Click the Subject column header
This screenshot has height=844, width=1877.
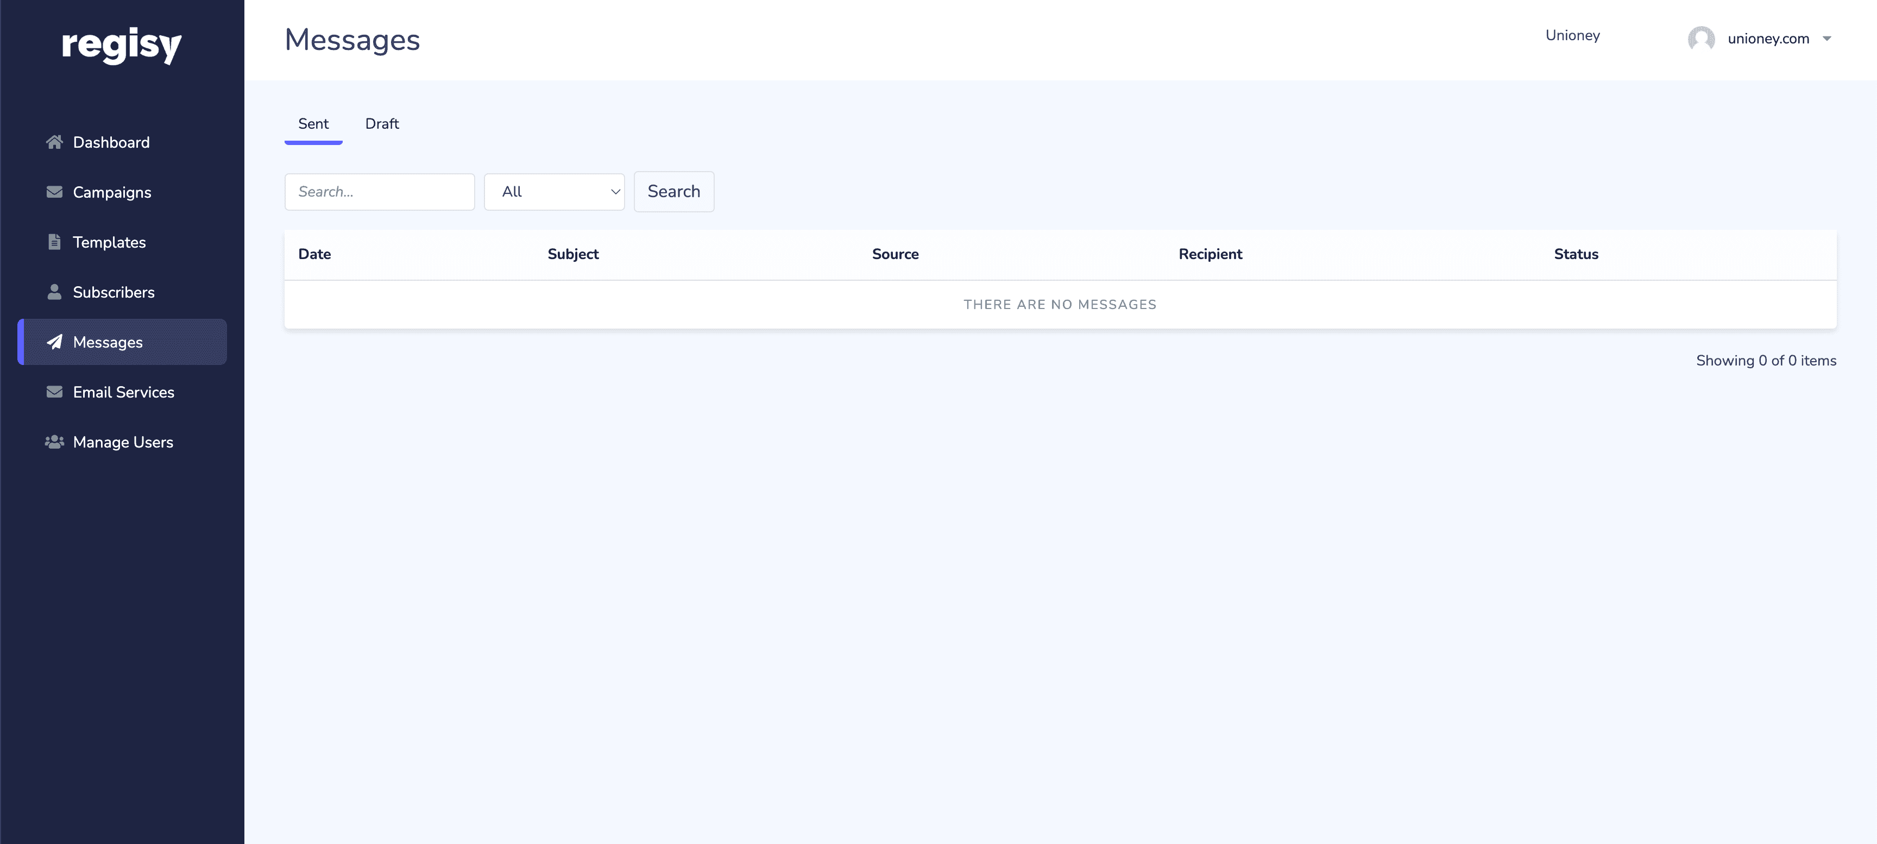pyautogui.click(x=573, y=254)
